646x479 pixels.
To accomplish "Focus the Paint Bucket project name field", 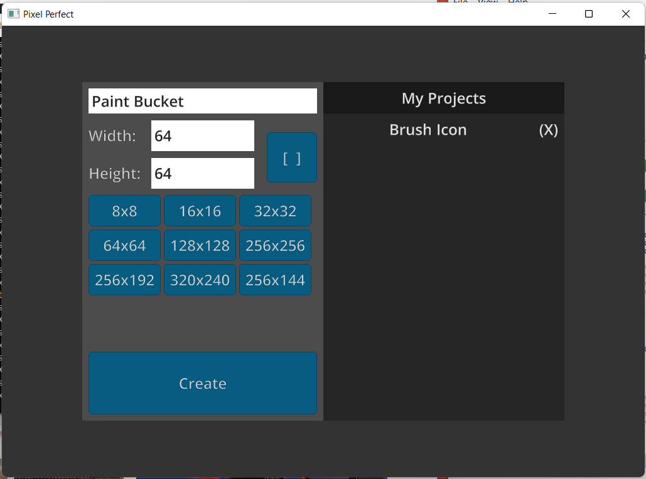I will [203, 101].
